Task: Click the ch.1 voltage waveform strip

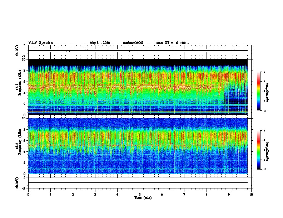Action: click(140, 51)
